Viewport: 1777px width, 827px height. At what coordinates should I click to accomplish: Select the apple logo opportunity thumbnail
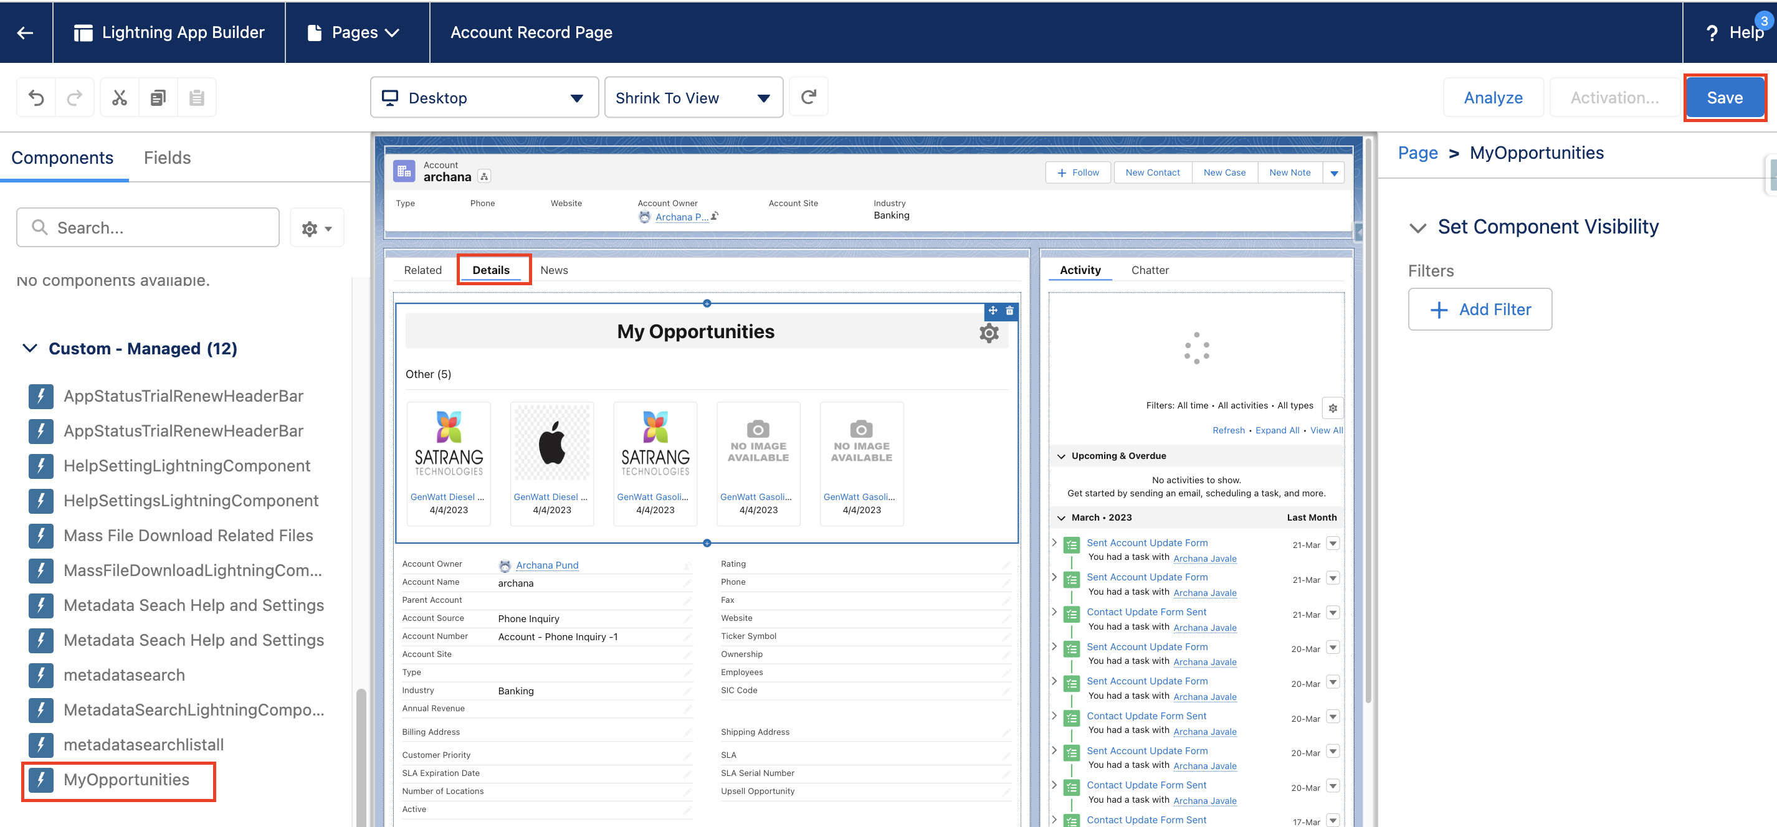point(552,443)
